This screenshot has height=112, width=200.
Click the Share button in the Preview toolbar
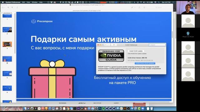pyautogui.click(x=17, y=7)
